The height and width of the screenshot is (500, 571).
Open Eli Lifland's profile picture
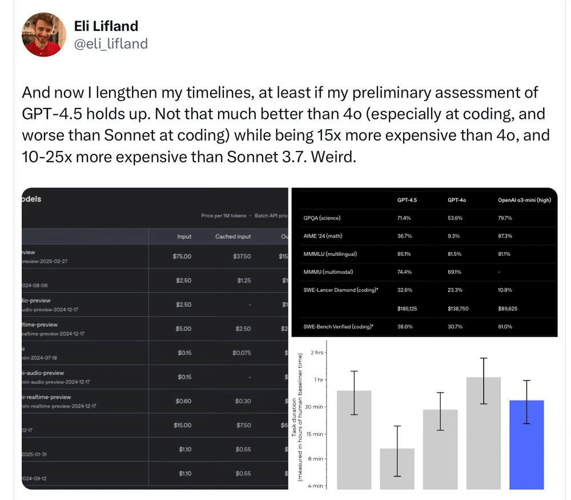click(44, 35)
